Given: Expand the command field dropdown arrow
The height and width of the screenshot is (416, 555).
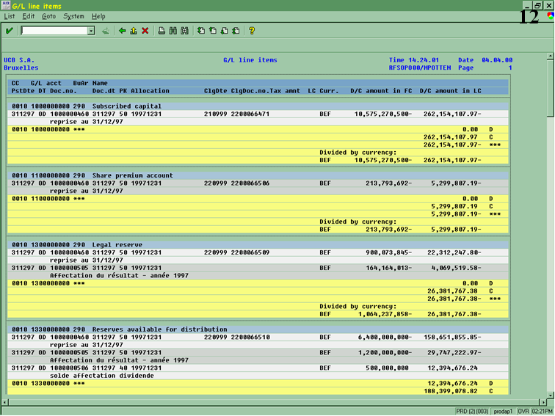Looking at the screenshot, I should pos(91,31).
